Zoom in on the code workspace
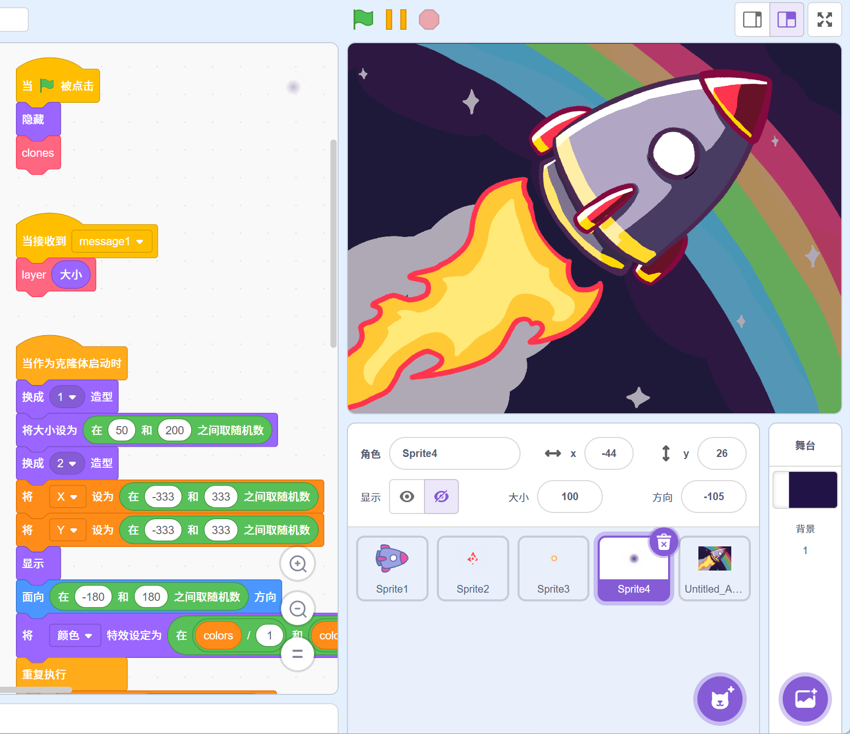 pos(298,564)
